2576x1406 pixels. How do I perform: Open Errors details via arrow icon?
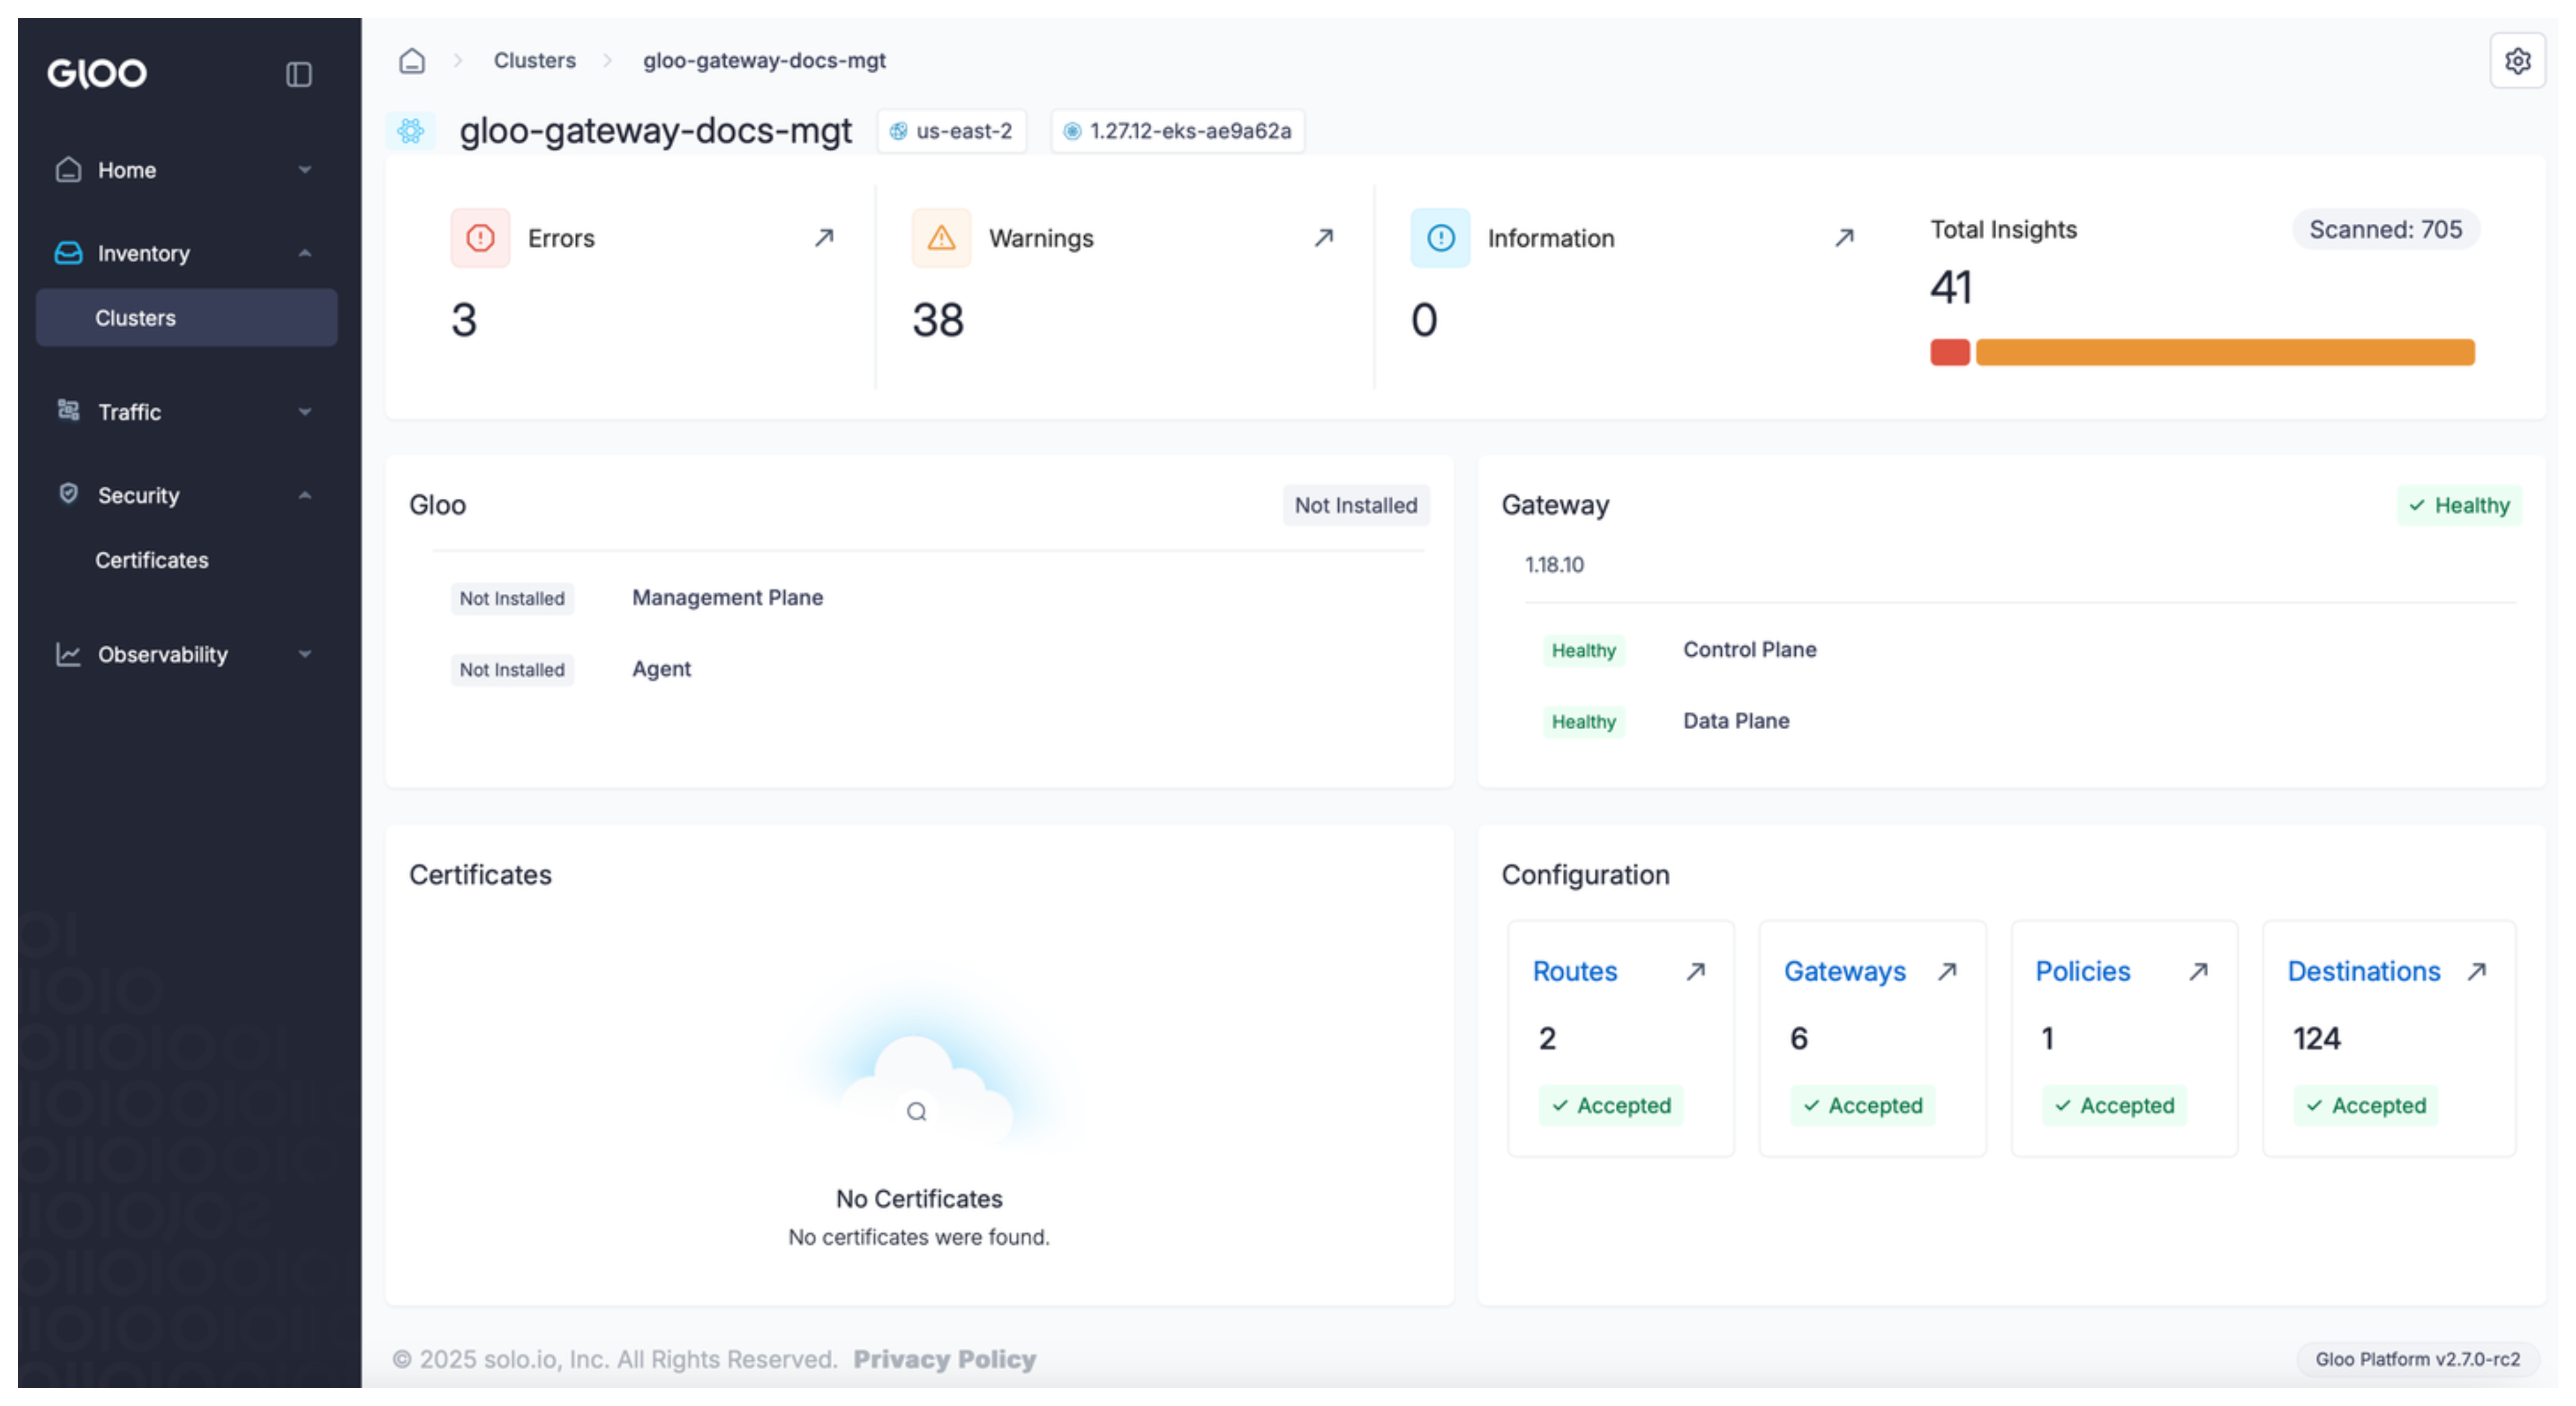click(x=824, y=238)
